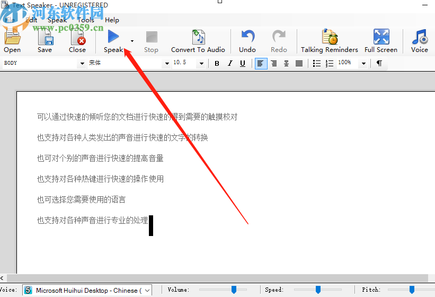This screenshot has width=435, height=297.
Task: Click the line ending with 操作使用
Action: pyautogui.click(x=100, y=179)
